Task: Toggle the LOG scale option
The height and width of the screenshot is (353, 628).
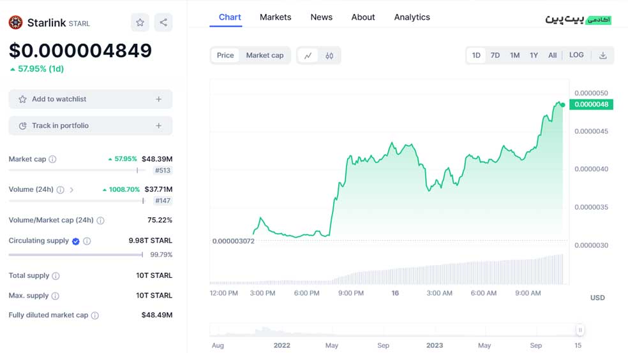Action: 576,55
